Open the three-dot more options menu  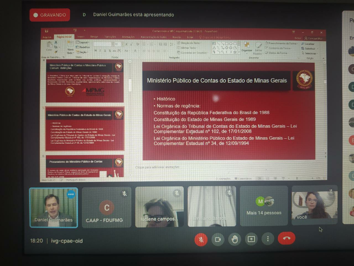(x=268, y=239)
